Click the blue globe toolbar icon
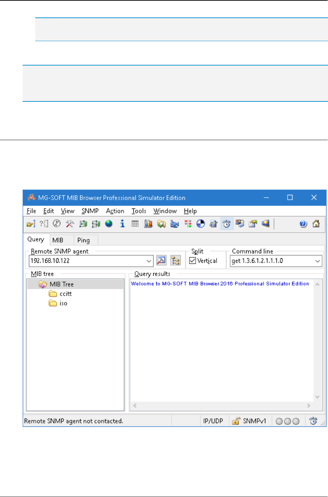Viewport: 328px width, 497px height. tap(109, 224)
